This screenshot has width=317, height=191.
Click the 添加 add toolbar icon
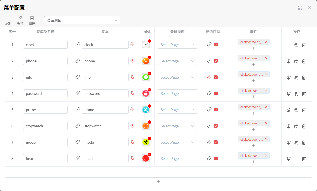tap(8, 18)
